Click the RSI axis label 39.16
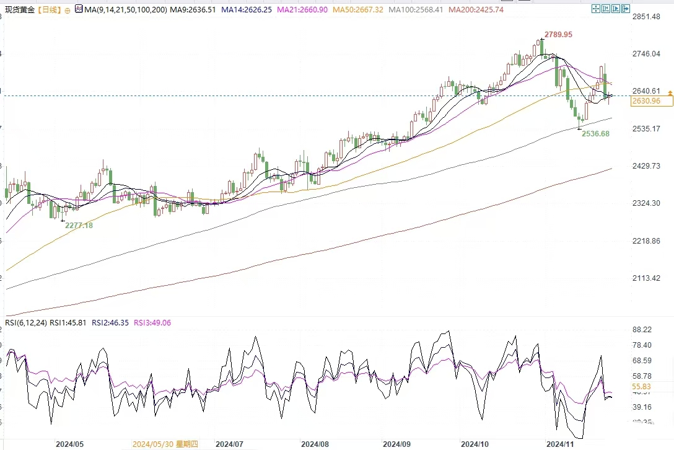The height and width of the screenshot is (450, 674). [x=642, y=407]
